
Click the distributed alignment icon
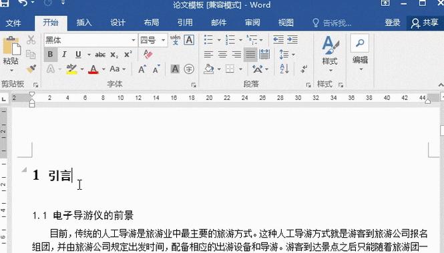264,54
